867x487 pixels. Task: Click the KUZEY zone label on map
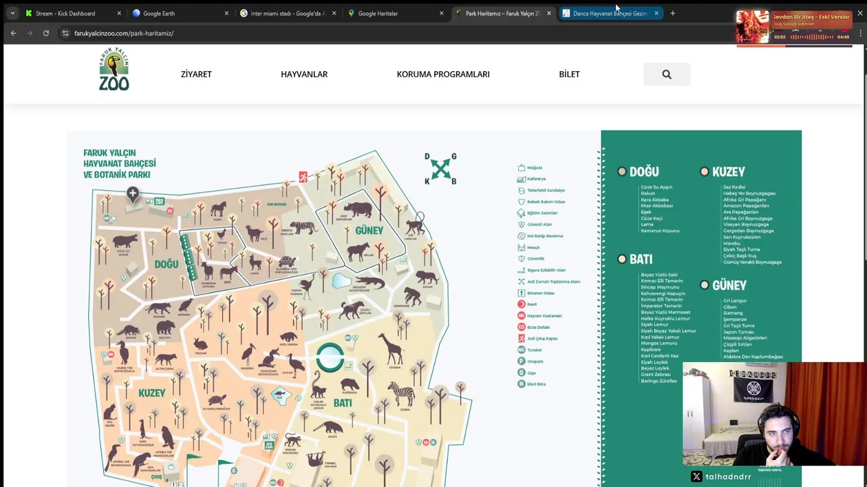152,393
